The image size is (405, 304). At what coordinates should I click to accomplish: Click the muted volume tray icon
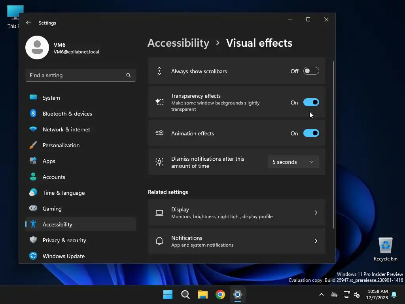357,294
